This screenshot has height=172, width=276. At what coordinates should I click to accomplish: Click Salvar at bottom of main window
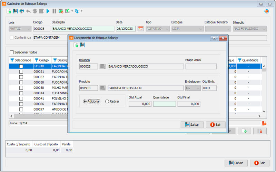(x=236, y=163)
